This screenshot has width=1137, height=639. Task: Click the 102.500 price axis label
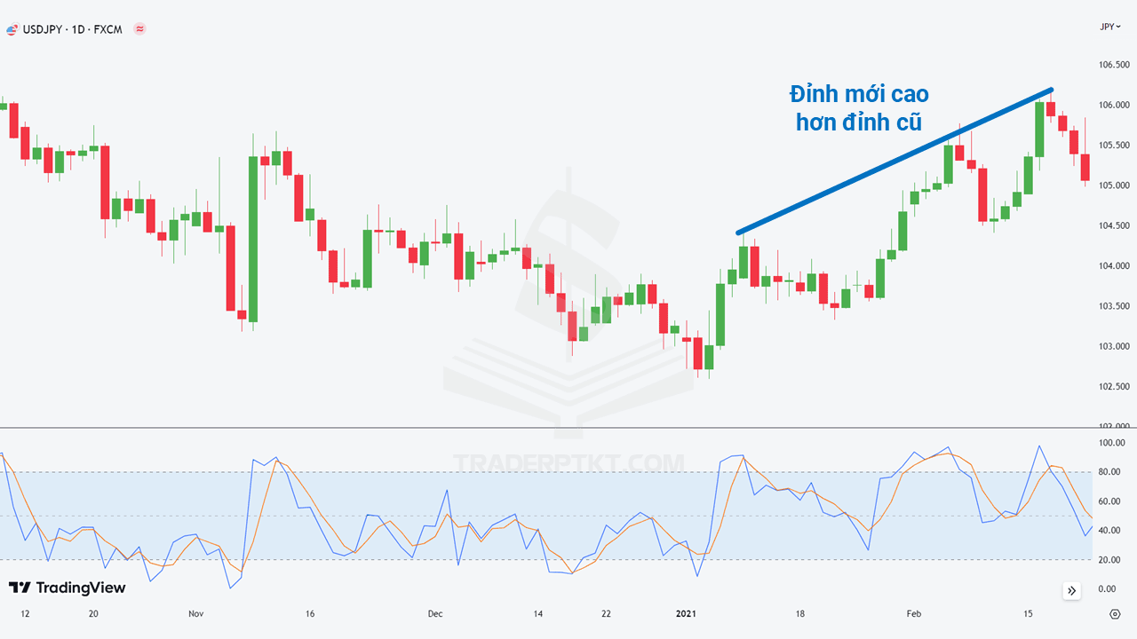[x=1114, y=386]
